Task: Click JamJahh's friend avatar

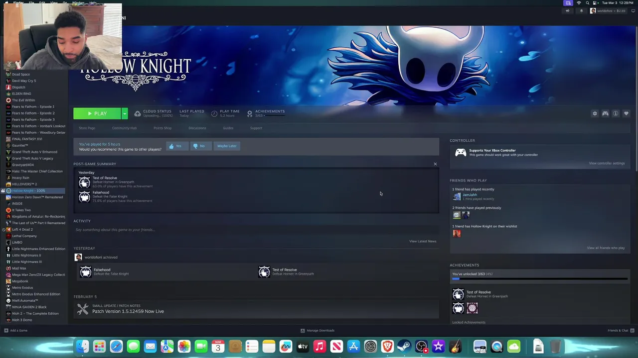Action: pyautogui.click(x=457, y=196)
